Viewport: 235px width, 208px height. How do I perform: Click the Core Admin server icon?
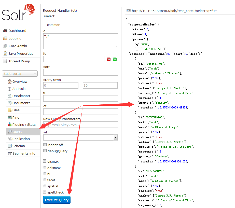tap(5, 46)
